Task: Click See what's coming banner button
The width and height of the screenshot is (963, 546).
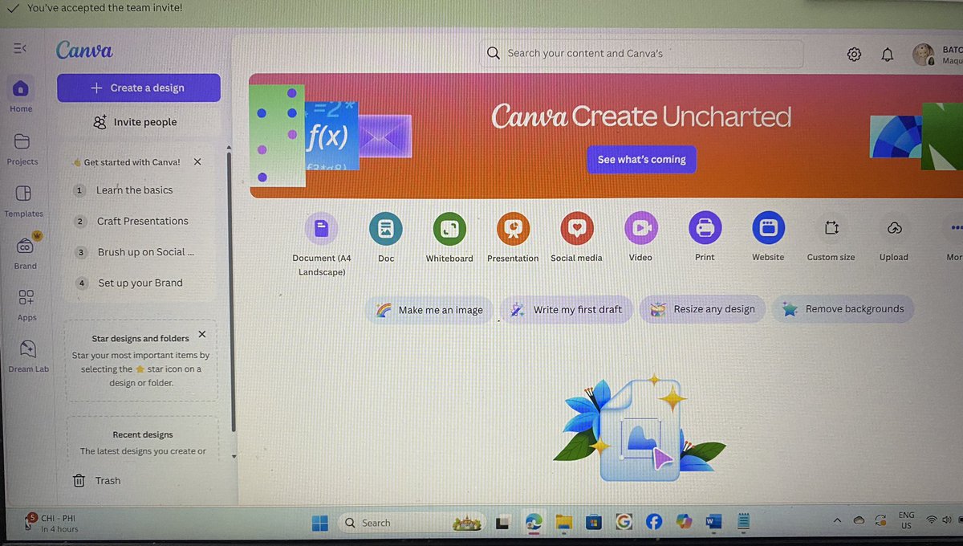Action: point(641,159)
